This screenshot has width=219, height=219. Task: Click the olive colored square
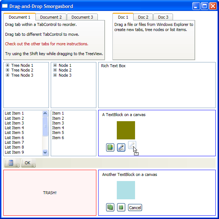tap(126, 130)
